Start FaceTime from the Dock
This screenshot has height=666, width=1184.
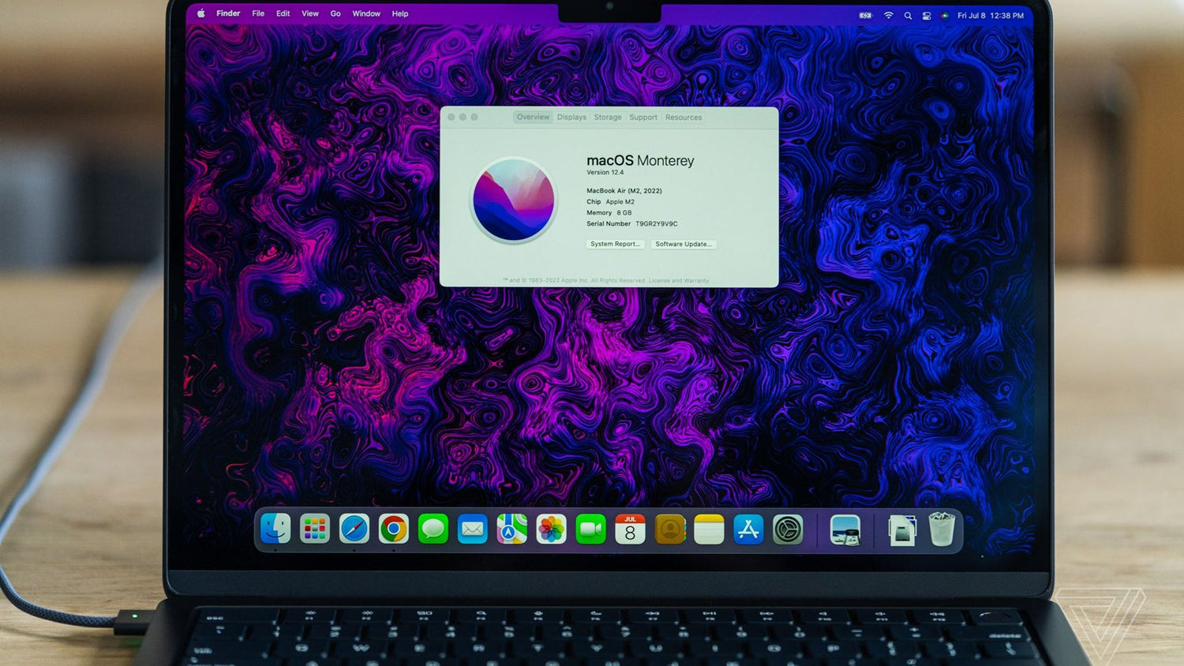[590, 529]
